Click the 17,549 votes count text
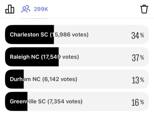The image size is (154, 113). coord(60,57)
